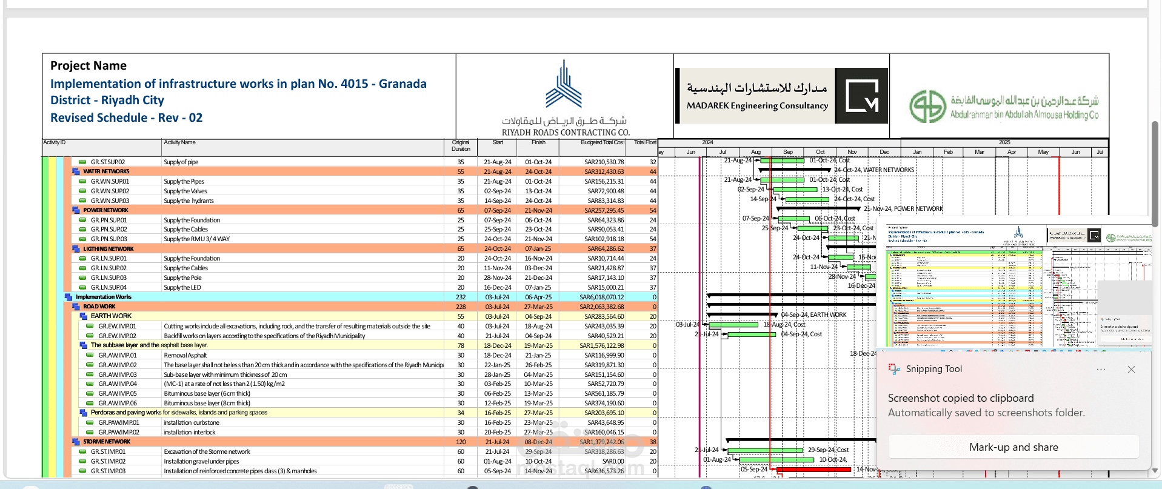Screen dimensions: 1162x489
Task: Click the green Gantt bar labeled '29-Sep-24, Cost'
Action: 766,450
